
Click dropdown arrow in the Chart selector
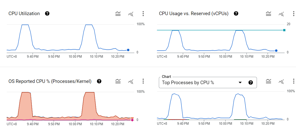[240, 82]
